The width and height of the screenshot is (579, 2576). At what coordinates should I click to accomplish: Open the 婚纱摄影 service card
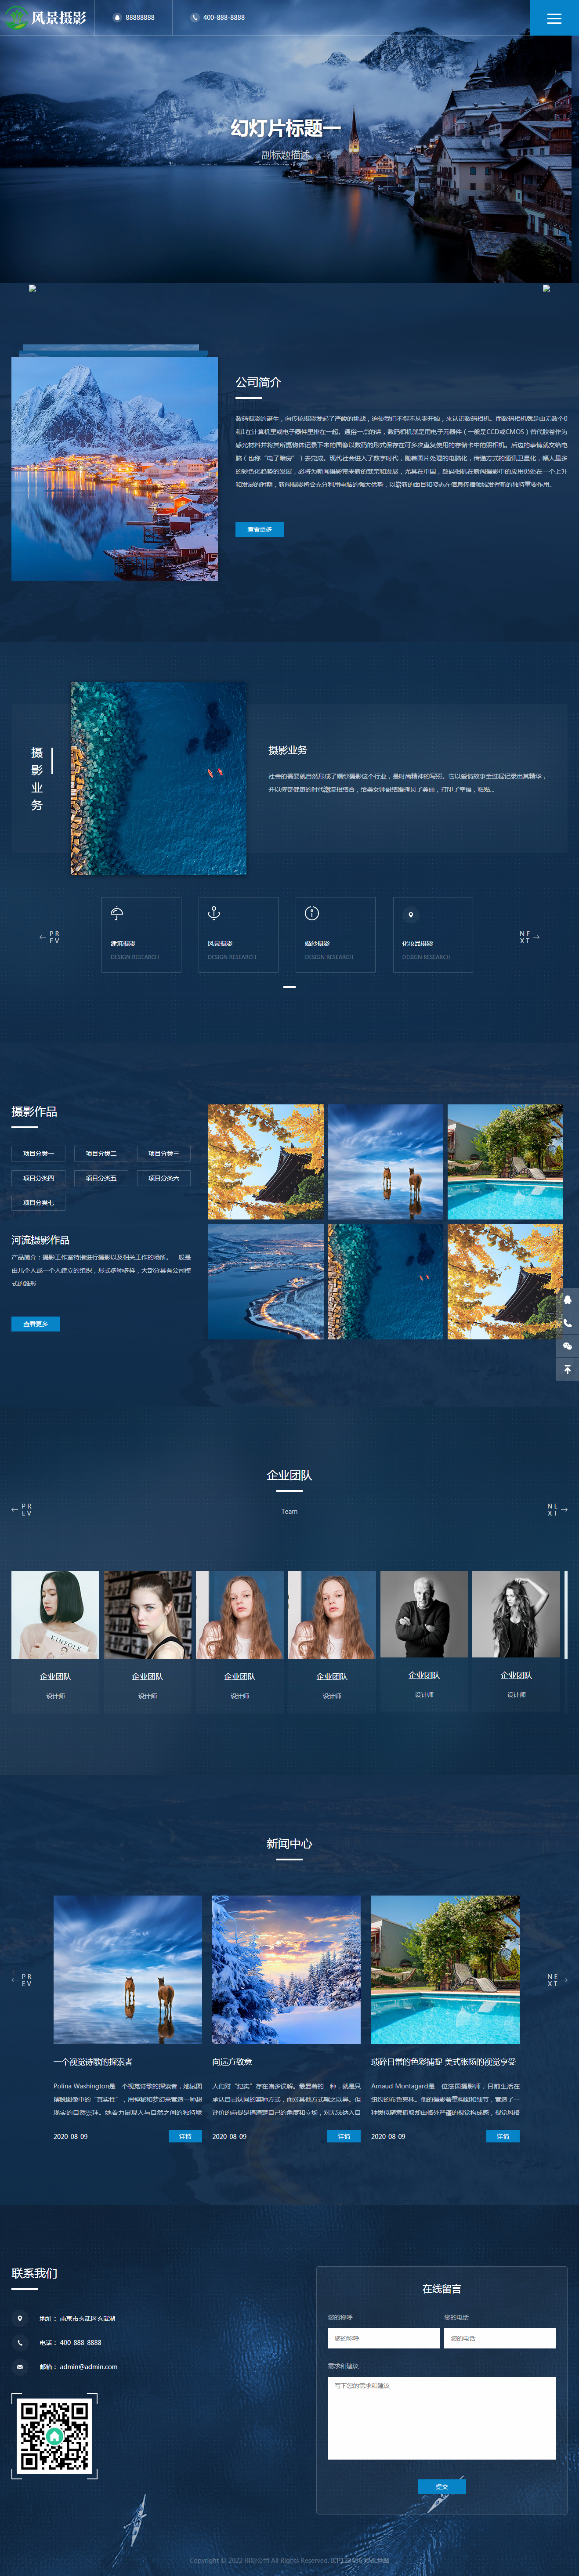click(335, 934)
